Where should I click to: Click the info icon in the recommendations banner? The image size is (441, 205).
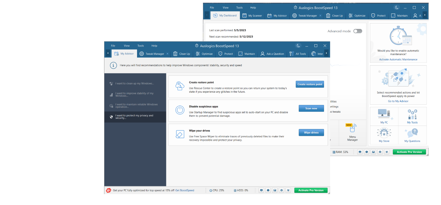(x=114, y=65)
